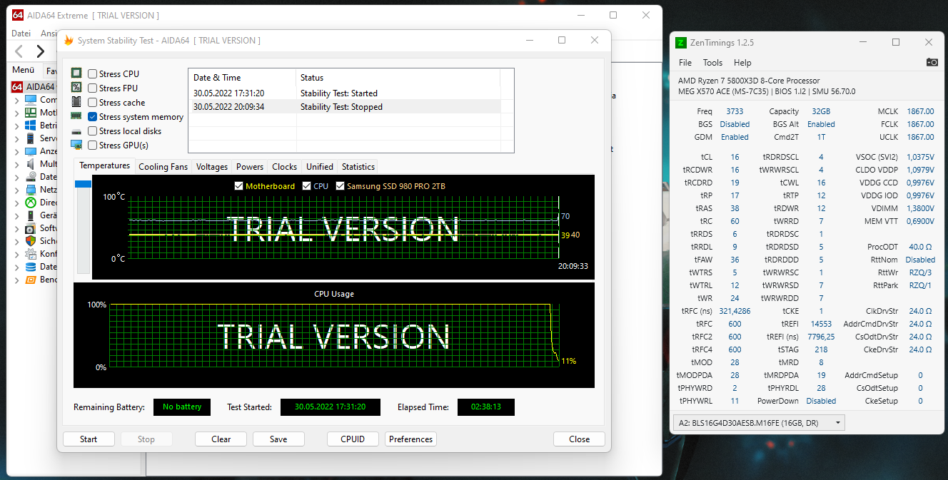Click the orange benchmark icon in AIDA64 tree
Screen dimensions: 948x480
31,280
